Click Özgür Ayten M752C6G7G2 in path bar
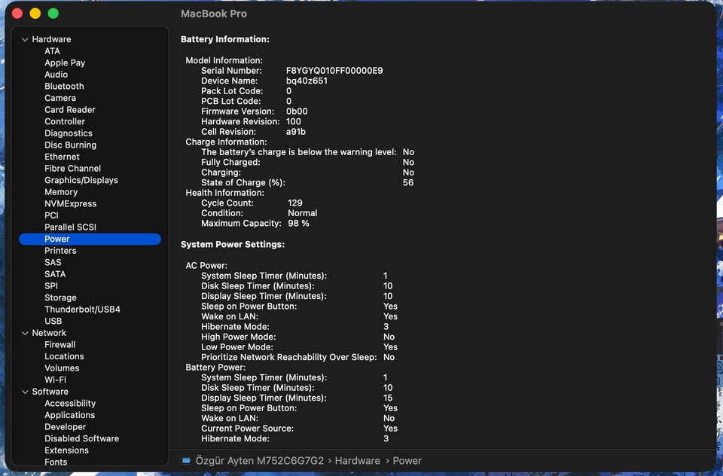Image resolution: width=723 pixels, height=476 pixels. (259, 460)
